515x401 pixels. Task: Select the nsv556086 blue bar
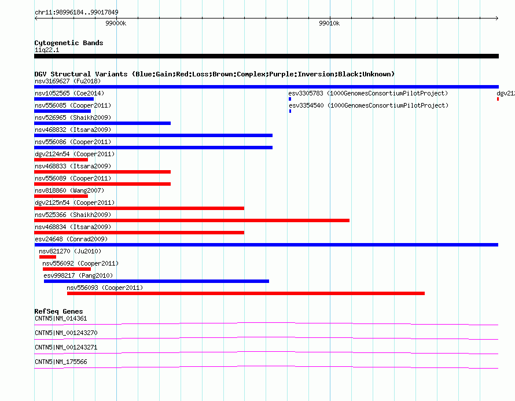[x=153, y=148]
